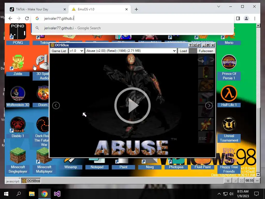Open the Unreal Tournament icon
The height and width of the screenshot is (199, 265).
(x=229, y=125)
